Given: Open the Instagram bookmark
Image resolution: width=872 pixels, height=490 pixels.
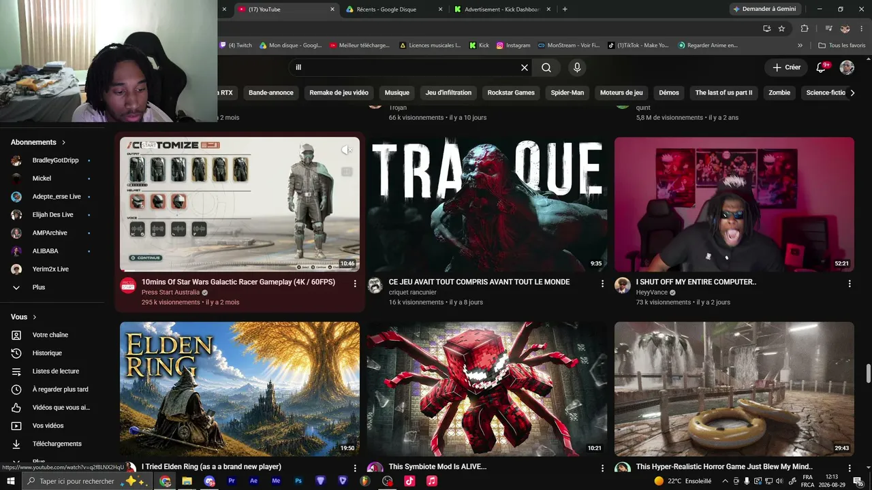Looking at the screenshot, I should click(513, 46).
